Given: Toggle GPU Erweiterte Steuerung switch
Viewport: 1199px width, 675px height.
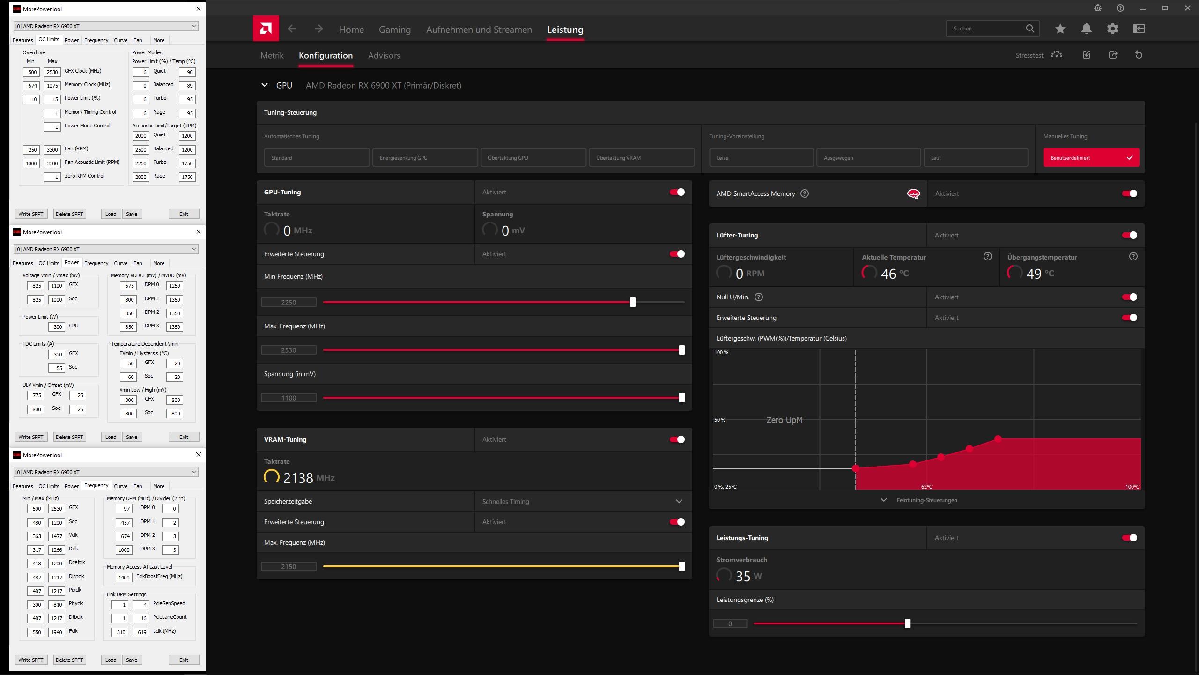Looking at the screenshot, I should pyautogui.click(x=677, y=254).
